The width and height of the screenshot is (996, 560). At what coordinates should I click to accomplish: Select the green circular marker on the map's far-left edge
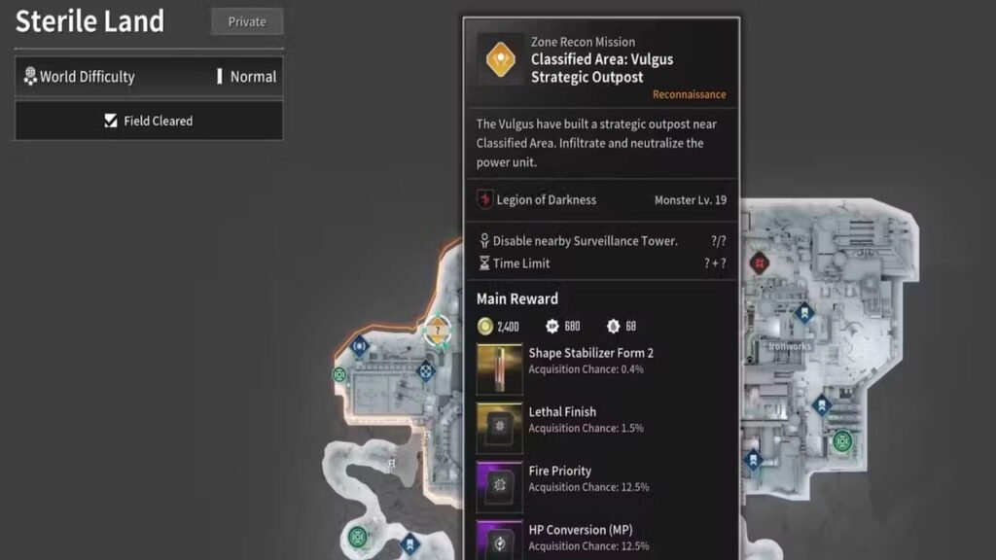point(339,374)
